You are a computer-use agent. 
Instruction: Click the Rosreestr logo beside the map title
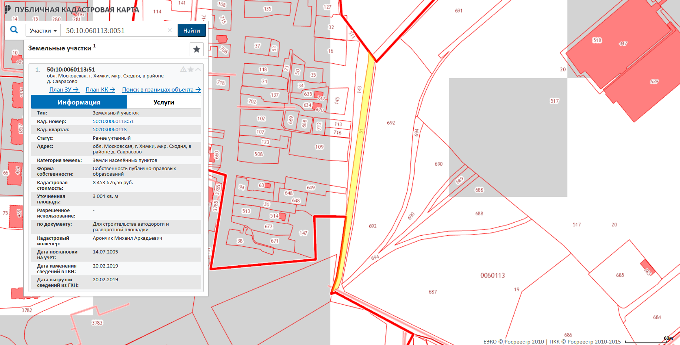point(7,10)
